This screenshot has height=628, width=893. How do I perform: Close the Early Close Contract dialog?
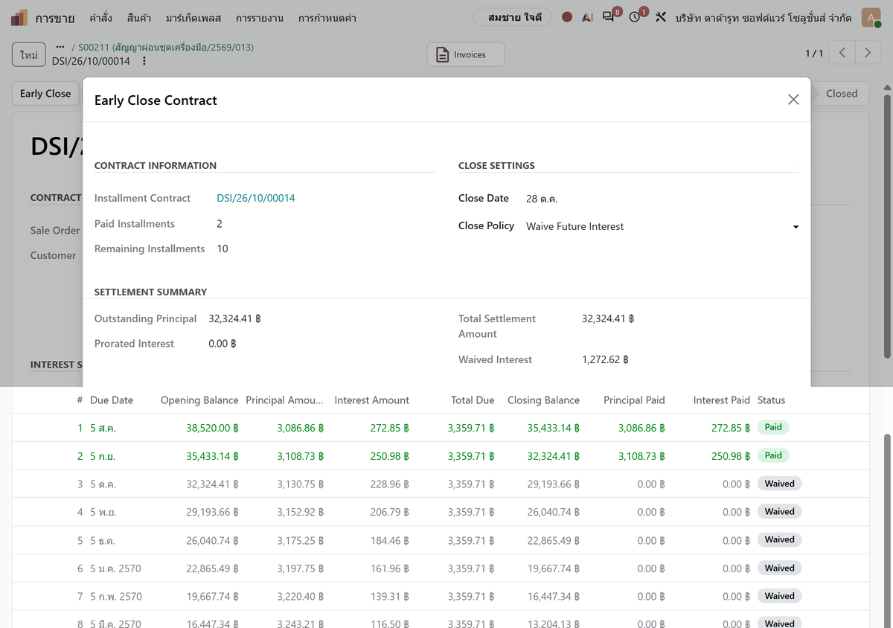coord(793,100)
